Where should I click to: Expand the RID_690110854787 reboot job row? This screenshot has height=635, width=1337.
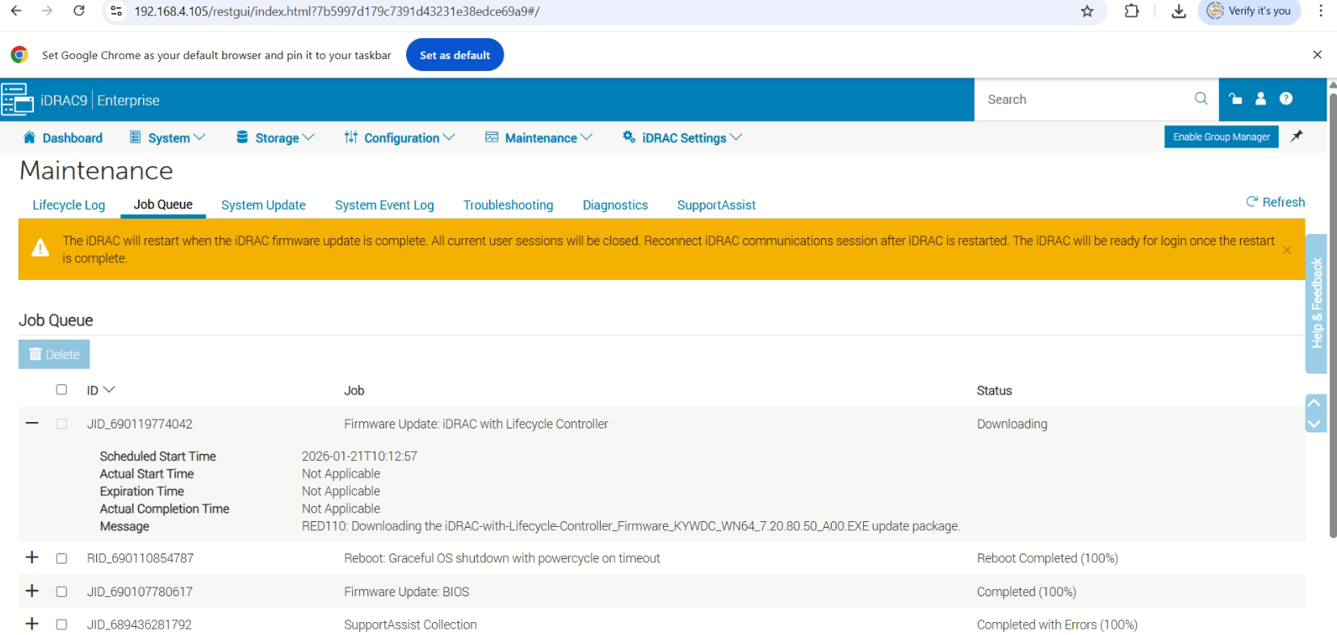pyautogui.click(x=32, y=558)
